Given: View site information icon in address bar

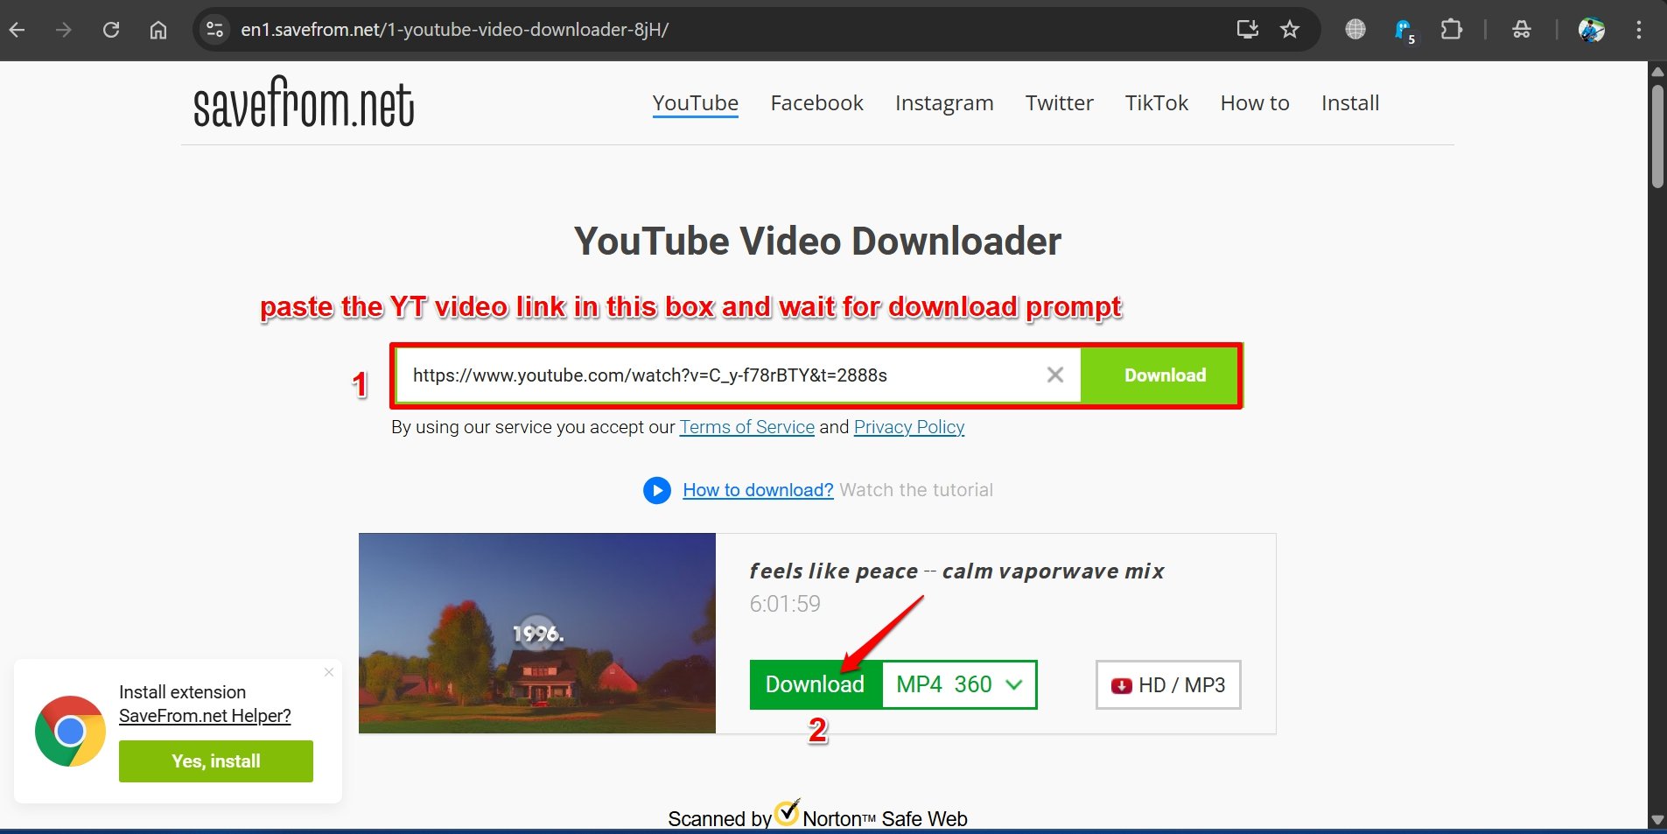Looking at the screenshot, I should (214, 30).
